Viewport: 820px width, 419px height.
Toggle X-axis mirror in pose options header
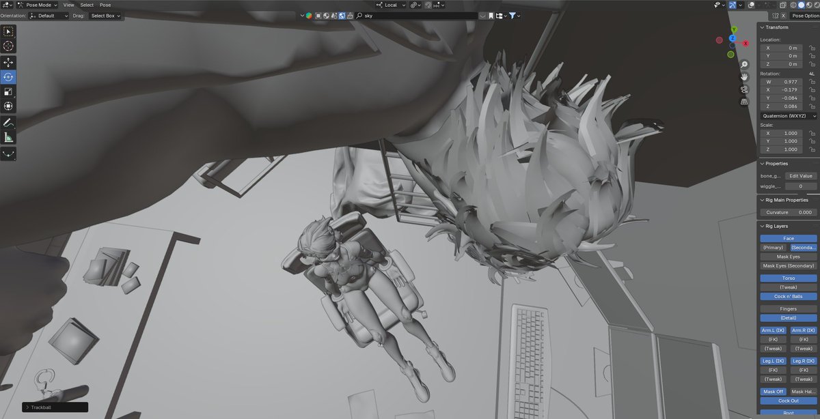[x=782, y=15]
